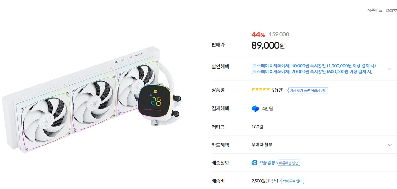Click the blue Toss Pay logo icon
The width and height of the screenshot is (397, 189).
(x=255, y=109)
